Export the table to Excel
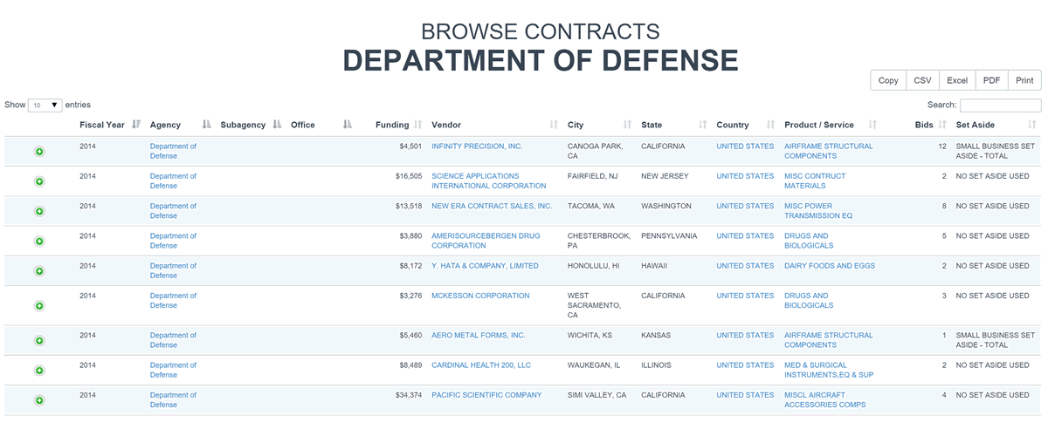Viewport: 1048px width, 436px height. click(957, 80)
